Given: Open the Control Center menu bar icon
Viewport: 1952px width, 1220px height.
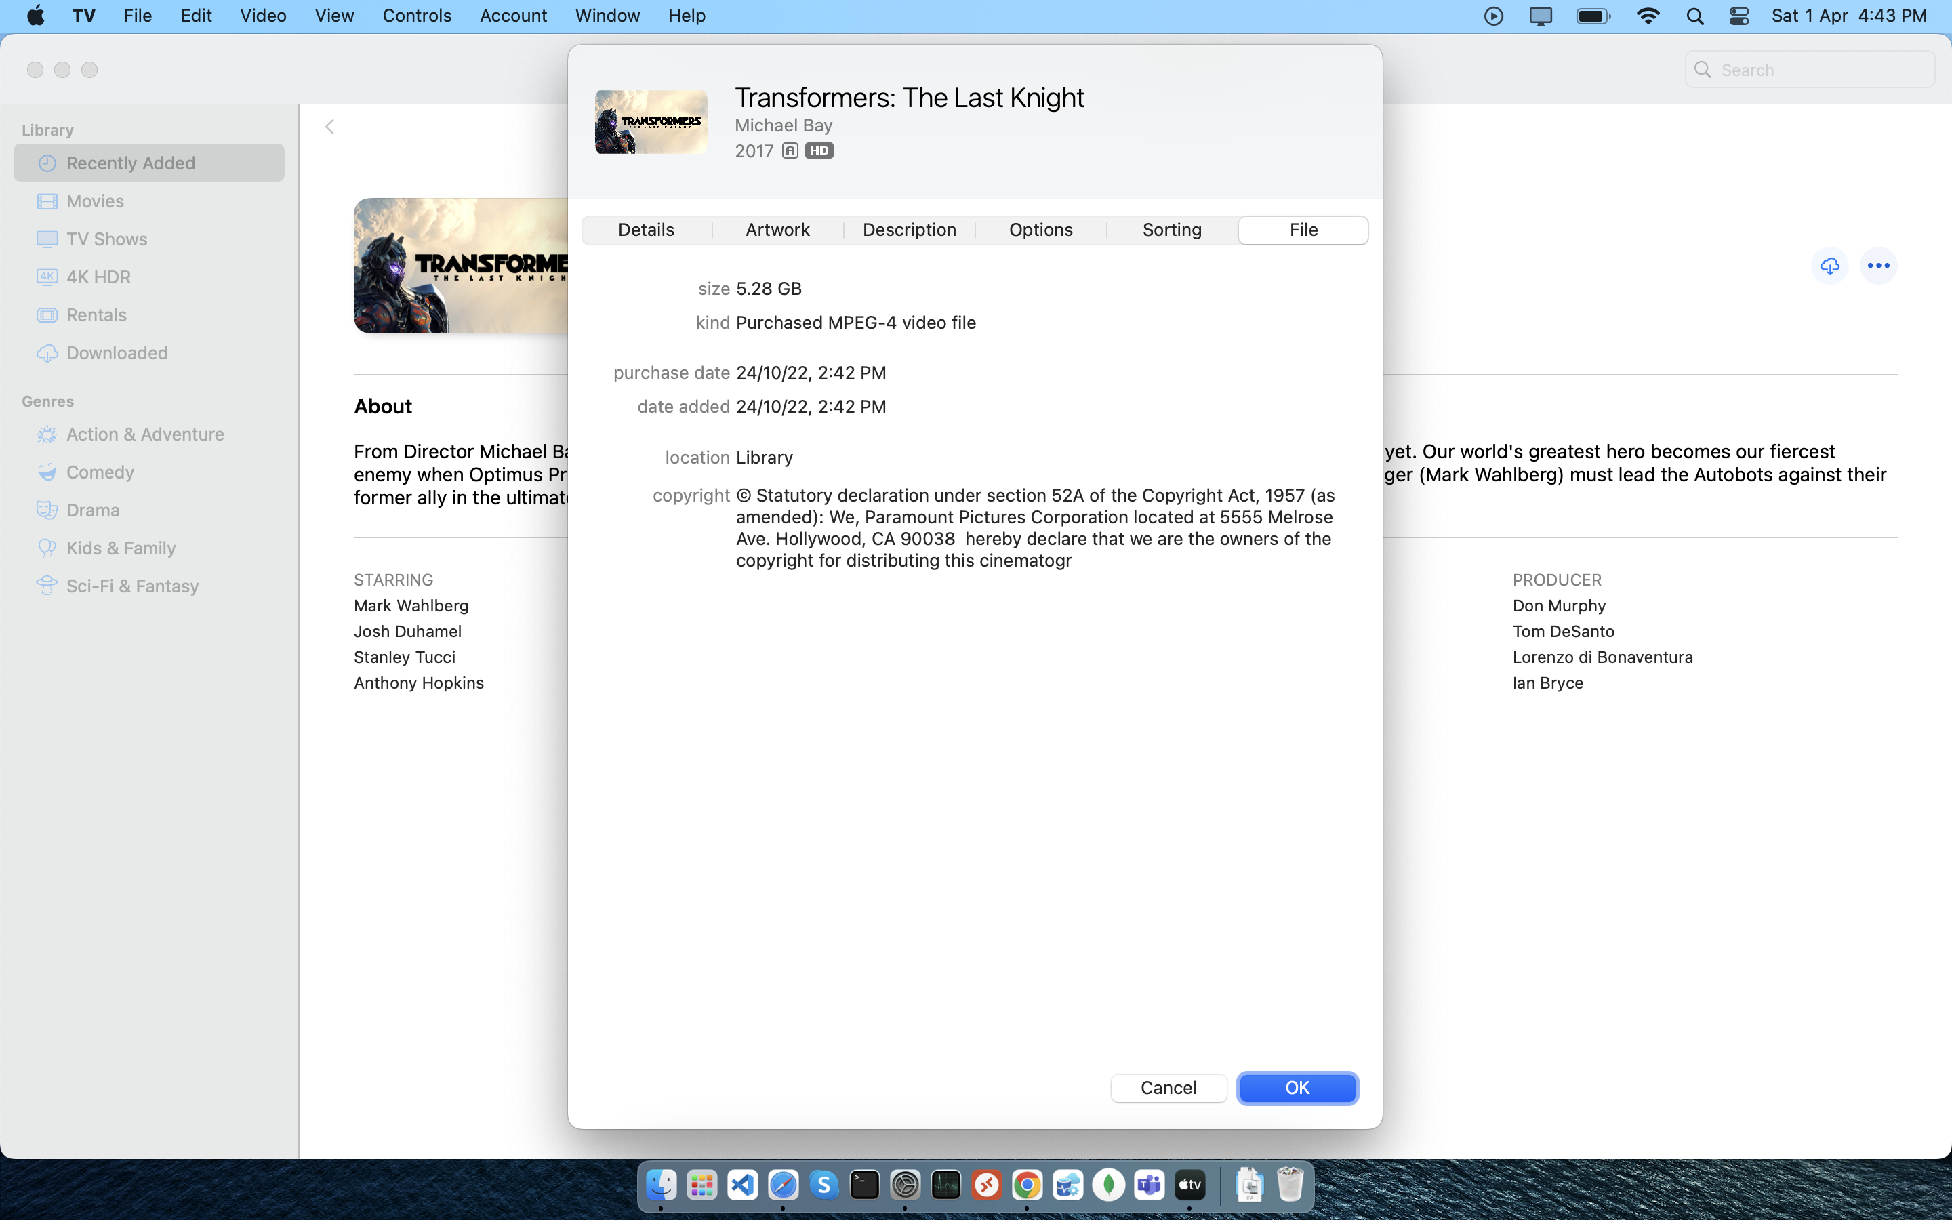Looking at the screenshot, I should tap(1739, 16).
